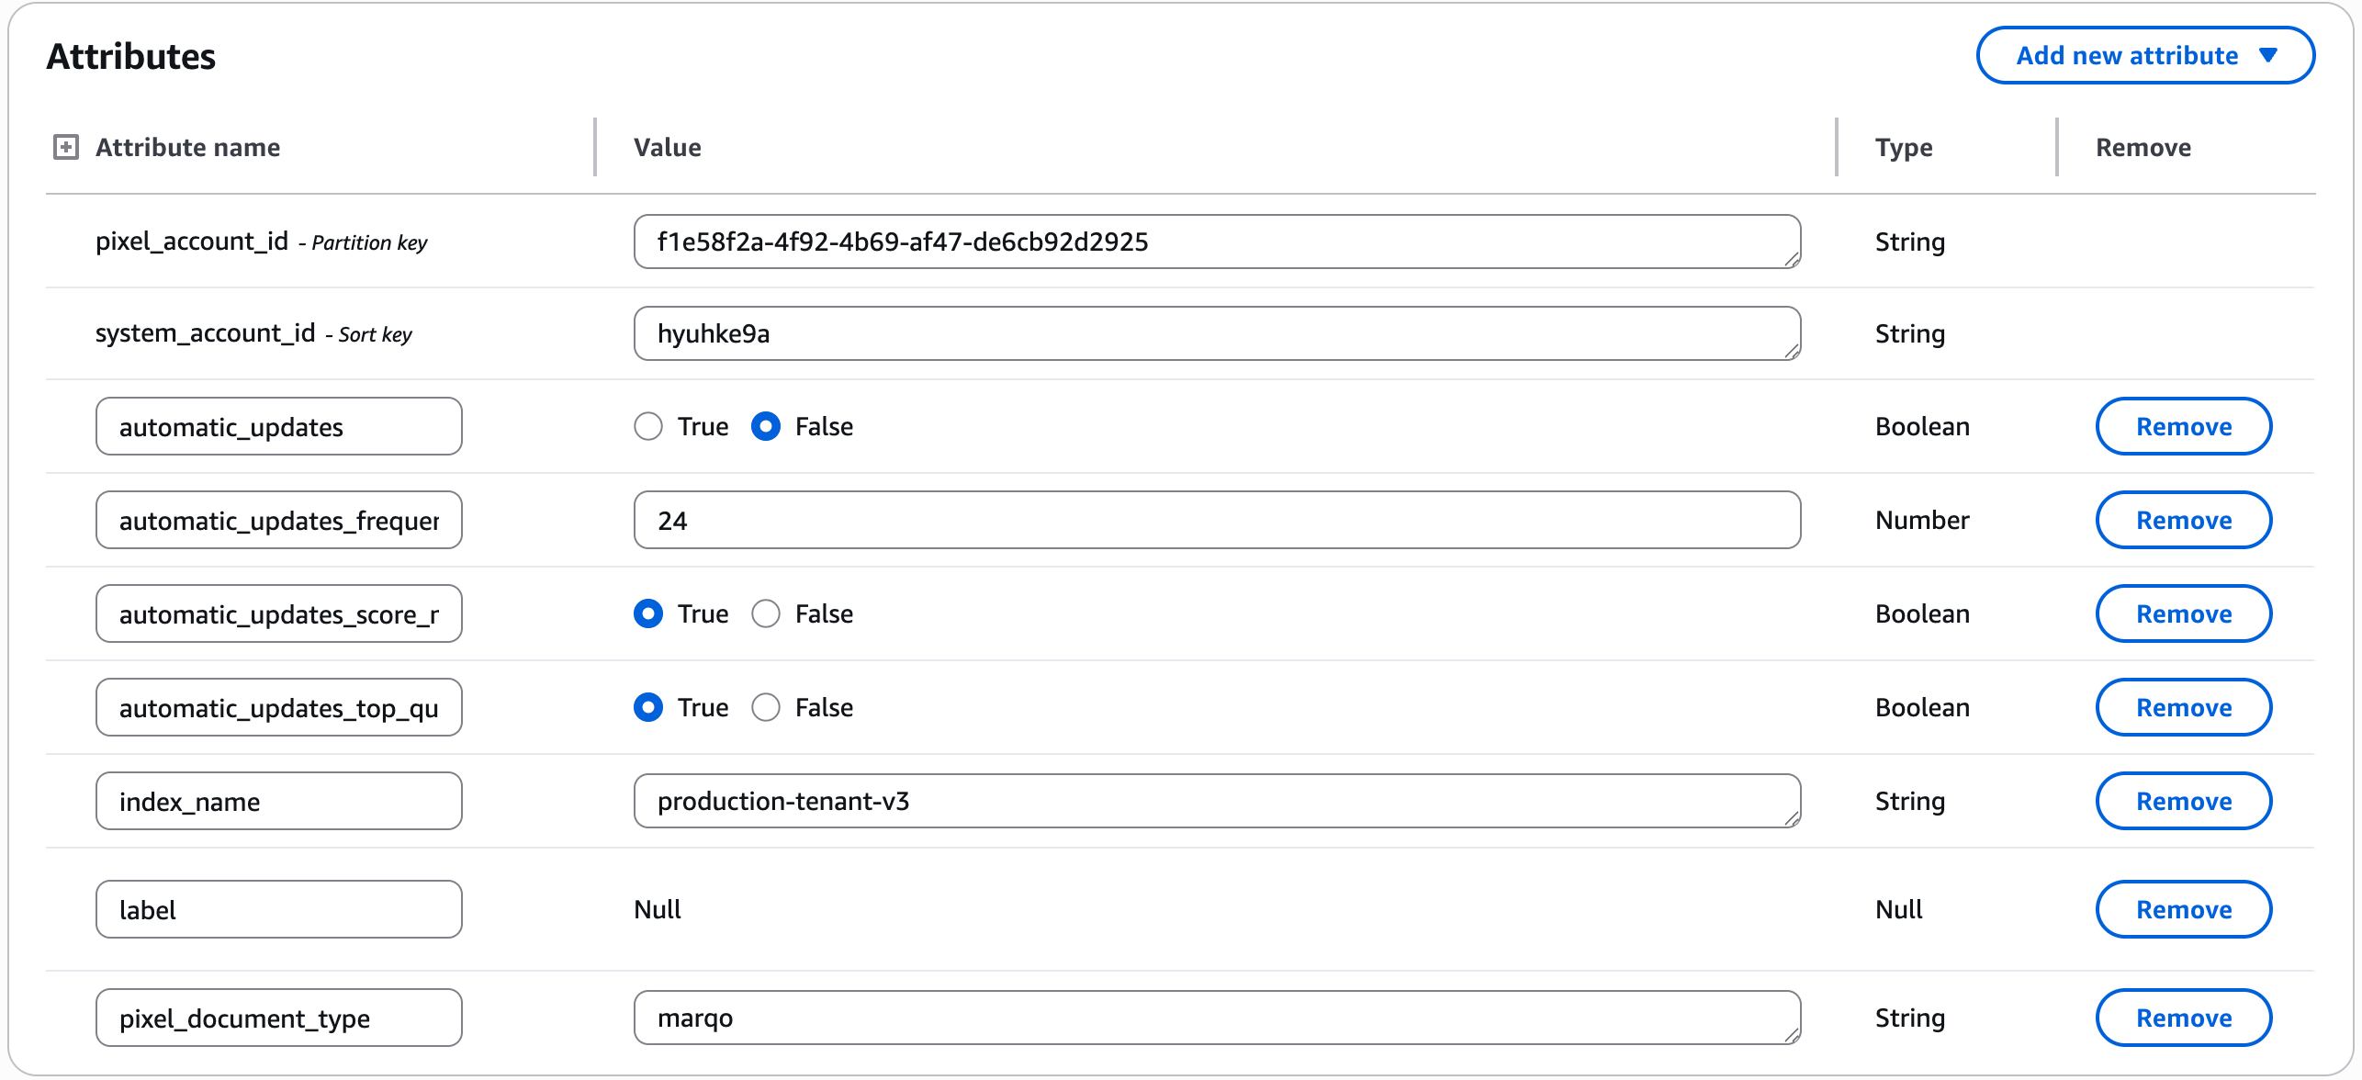Click the production-tenant-v3 value field
The image size is (2362, 1080).
(1216, 802)
